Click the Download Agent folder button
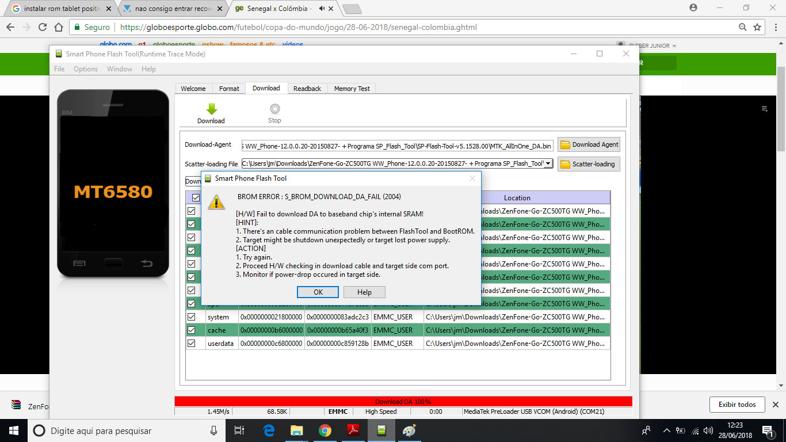The width and height of the screenshot is (786, 442). tap(589, 144)
